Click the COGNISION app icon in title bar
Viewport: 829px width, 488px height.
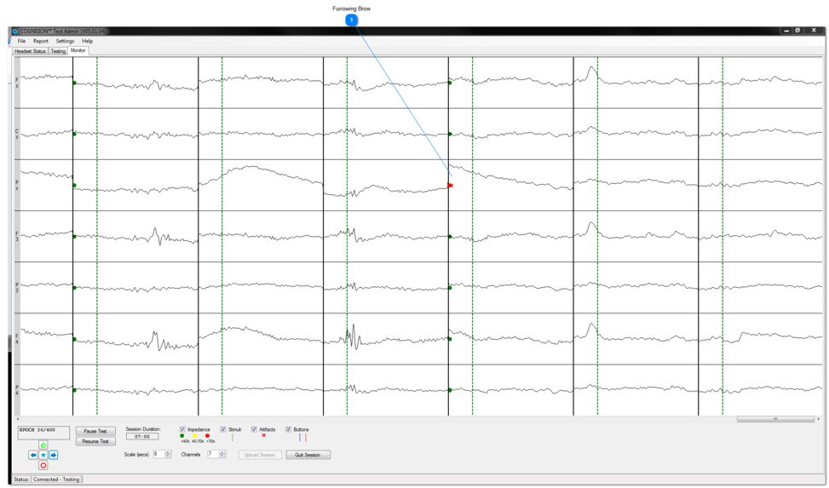click(x=15, y=31)
